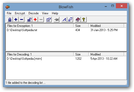
Task: Click the window resize grip corner
Action: point(126,84)
